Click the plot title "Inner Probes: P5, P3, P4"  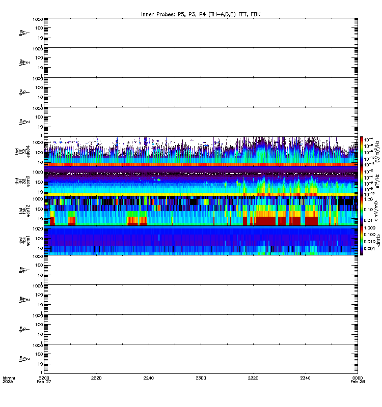point(174,14)
